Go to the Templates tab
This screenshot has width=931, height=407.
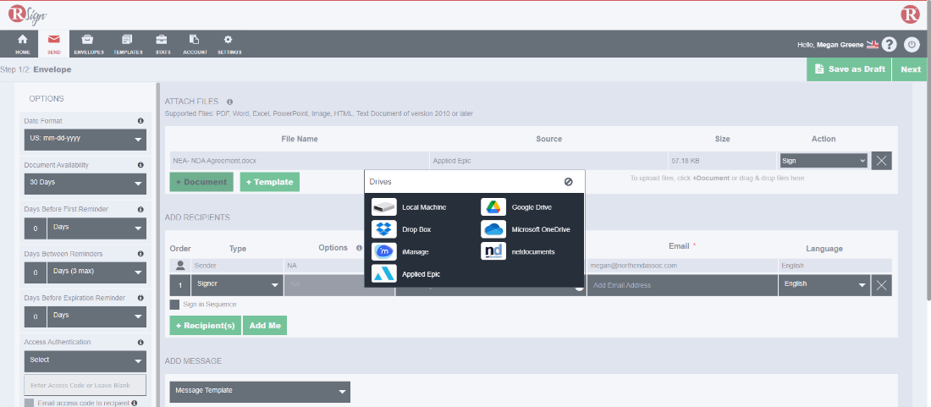(128, 45)
